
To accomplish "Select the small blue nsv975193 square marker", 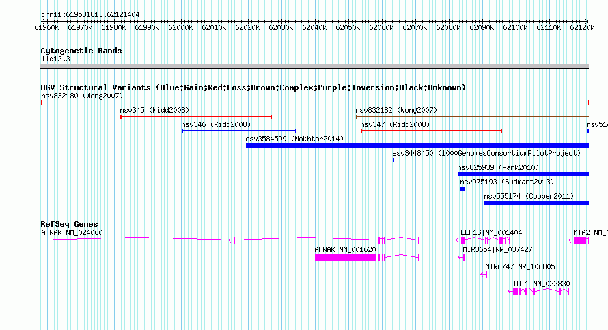I will point(462,189).
